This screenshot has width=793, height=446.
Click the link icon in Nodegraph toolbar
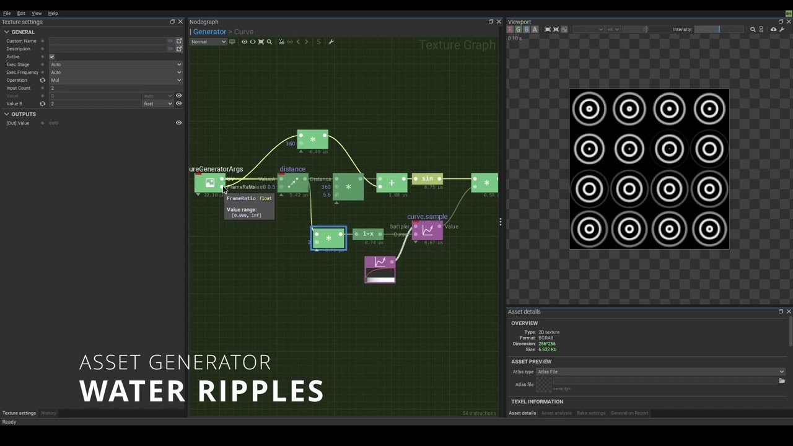pos(290,42)
